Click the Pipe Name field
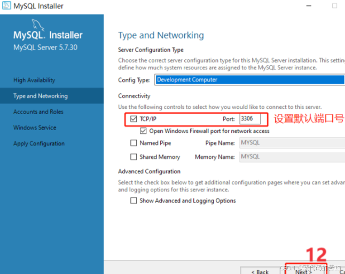The height and width of the screenshot is (274, 345). point(292,143)
